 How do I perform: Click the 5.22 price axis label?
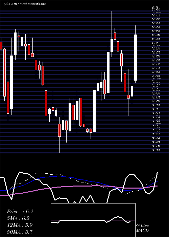coord(156,92)
